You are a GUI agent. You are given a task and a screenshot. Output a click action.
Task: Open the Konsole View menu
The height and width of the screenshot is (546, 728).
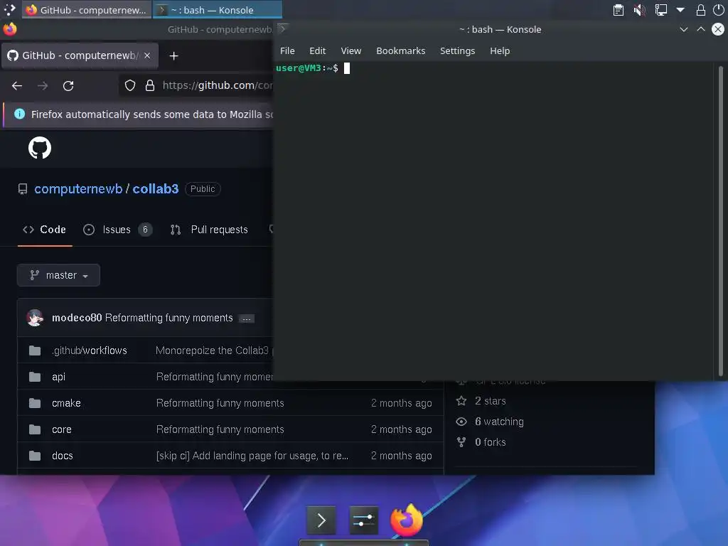351,50
